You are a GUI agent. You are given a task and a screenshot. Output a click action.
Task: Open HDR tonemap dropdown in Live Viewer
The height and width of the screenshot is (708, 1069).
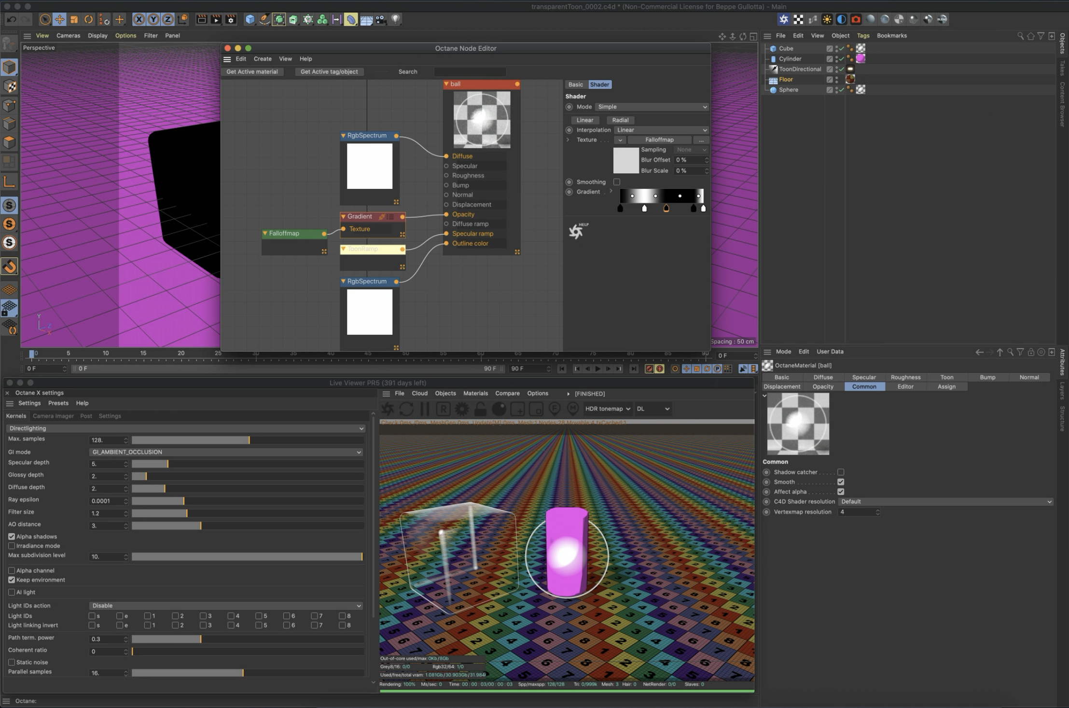click(607, 409)
